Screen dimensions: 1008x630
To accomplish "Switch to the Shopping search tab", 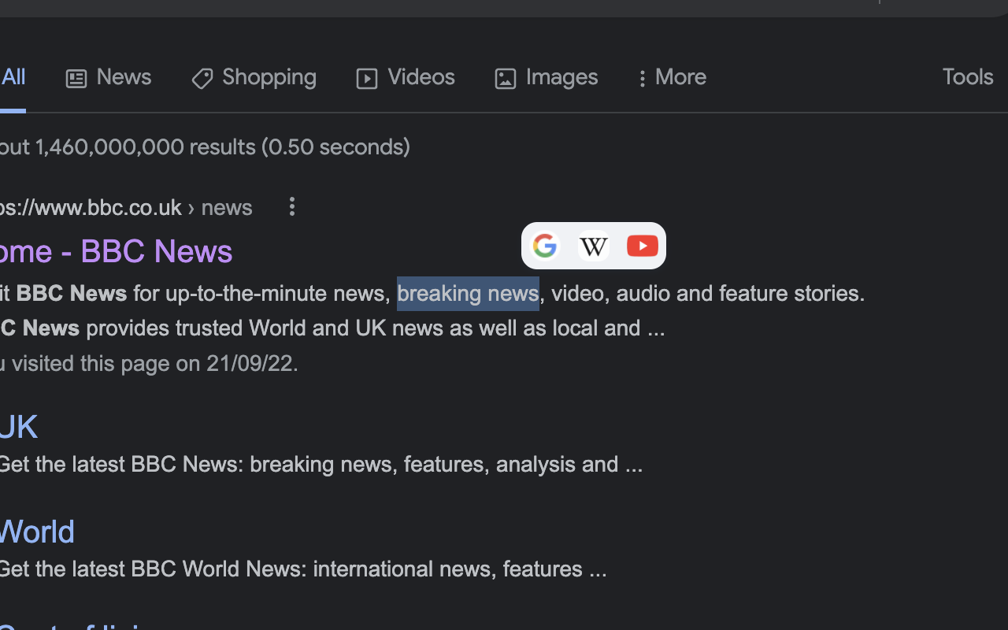I will point(254,77).
